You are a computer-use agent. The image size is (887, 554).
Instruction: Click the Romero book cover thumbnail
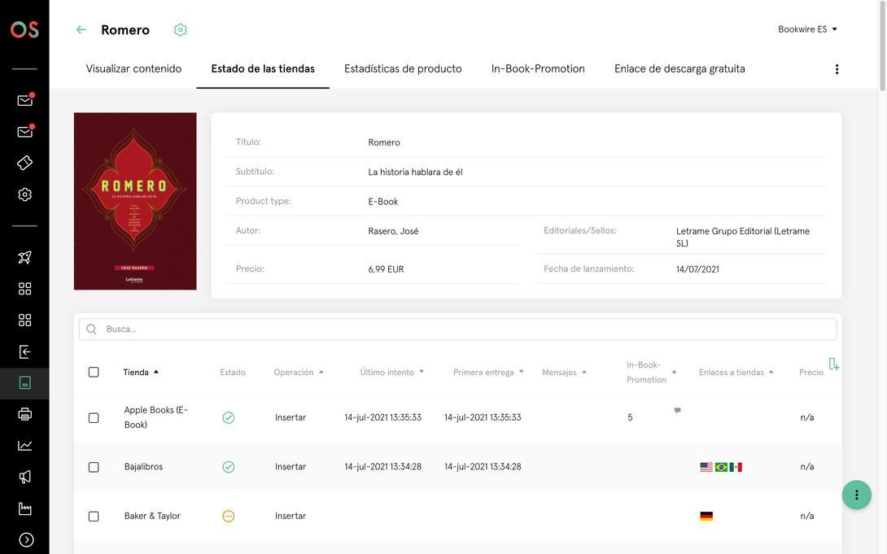point(135,201)
